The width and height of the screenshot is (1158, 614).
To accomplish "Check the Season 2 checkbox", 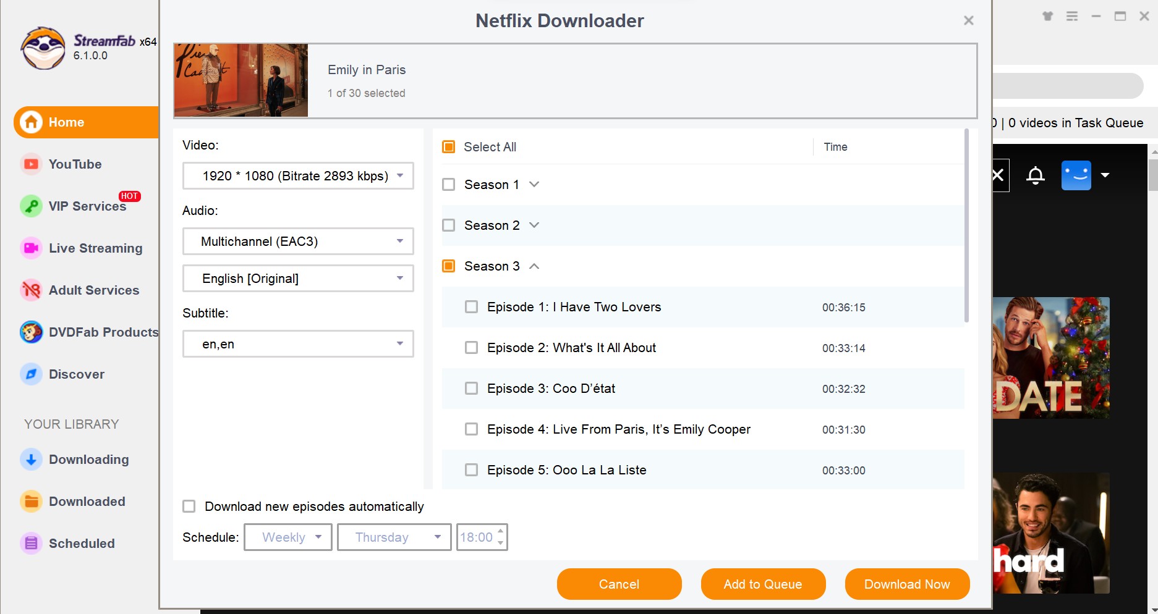I will tap(449, 225).
